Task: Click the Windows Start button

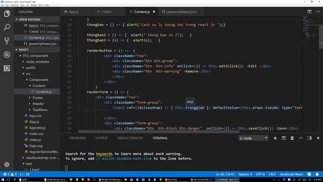Action: click(x=3, y=180)
